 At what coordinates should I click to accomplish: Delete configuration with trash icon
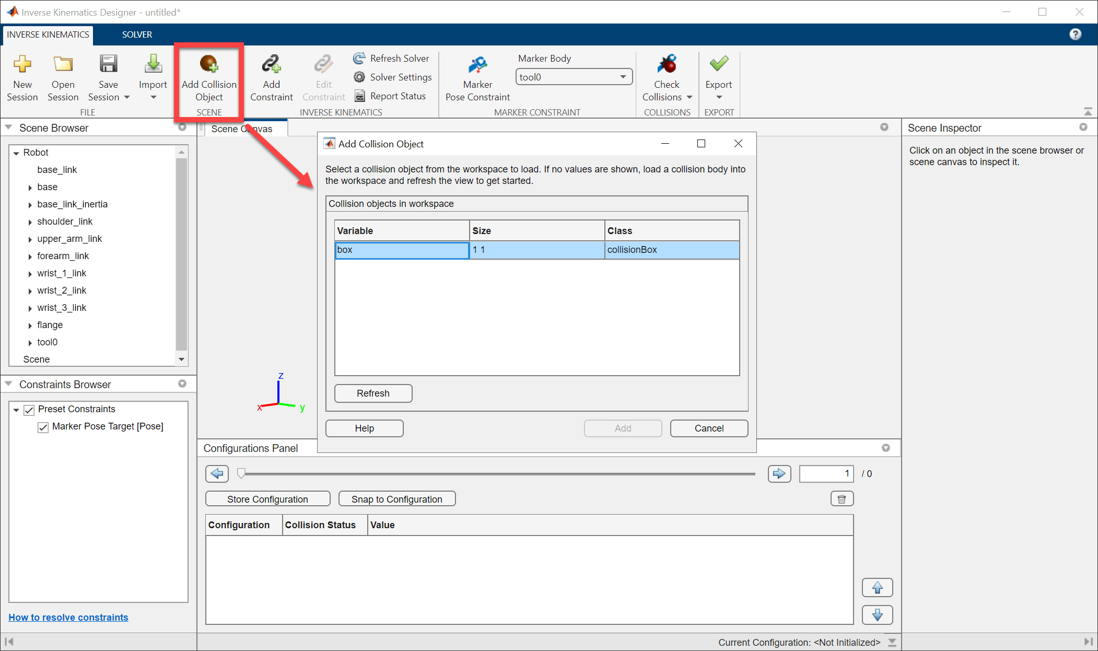[842, 499]
